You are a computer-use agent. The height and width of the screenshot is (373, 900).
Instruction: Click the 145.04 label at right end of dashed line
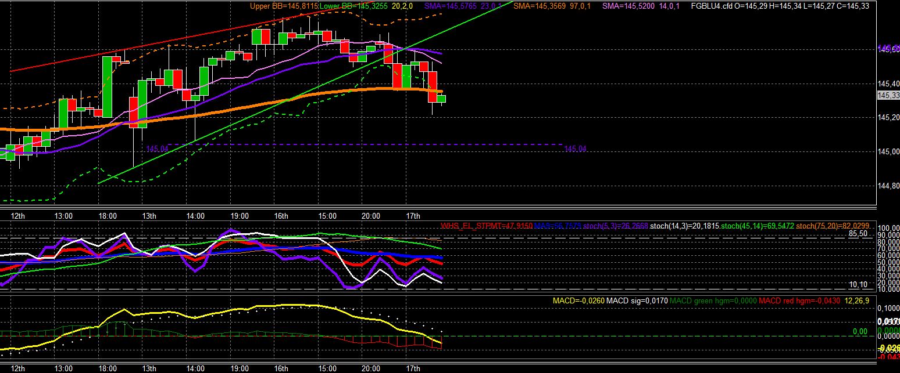[x=575, y=149]
